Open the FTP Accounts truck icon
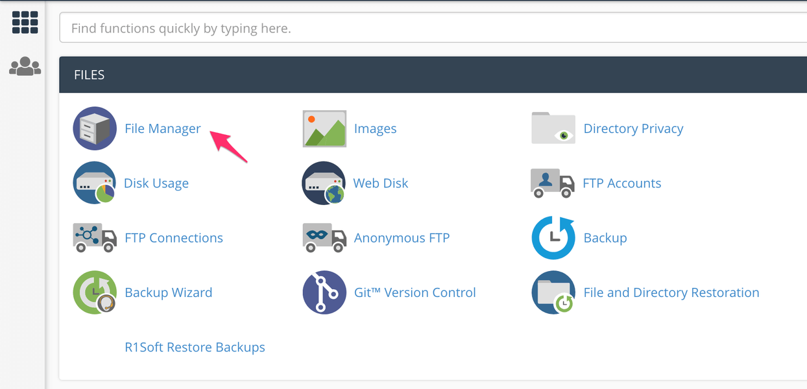 click(553, 183)
